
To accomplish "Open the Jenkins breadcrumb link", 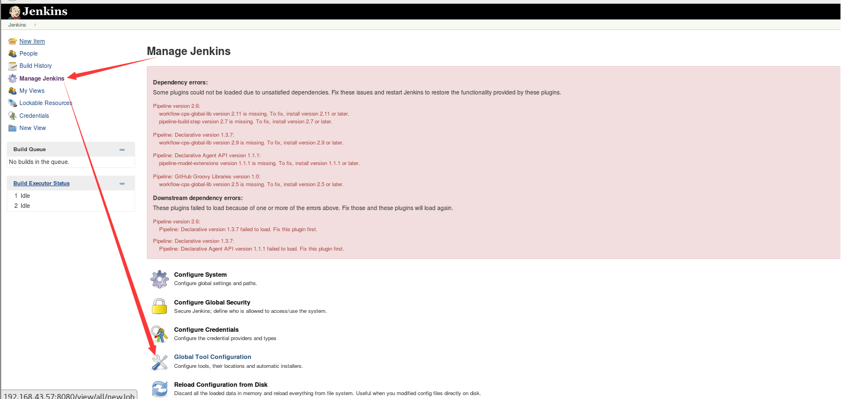I will (x=17, y=25).
